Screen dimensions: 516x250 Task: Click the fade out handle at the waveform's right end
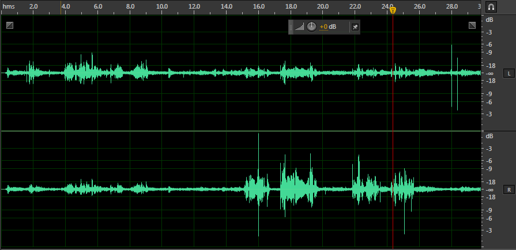472,25
